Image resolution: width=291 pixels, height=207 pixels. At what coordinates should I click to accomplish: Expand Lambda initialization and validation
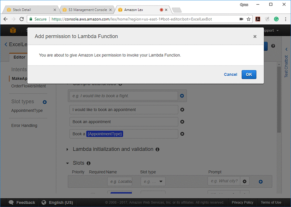pos(67,149)
